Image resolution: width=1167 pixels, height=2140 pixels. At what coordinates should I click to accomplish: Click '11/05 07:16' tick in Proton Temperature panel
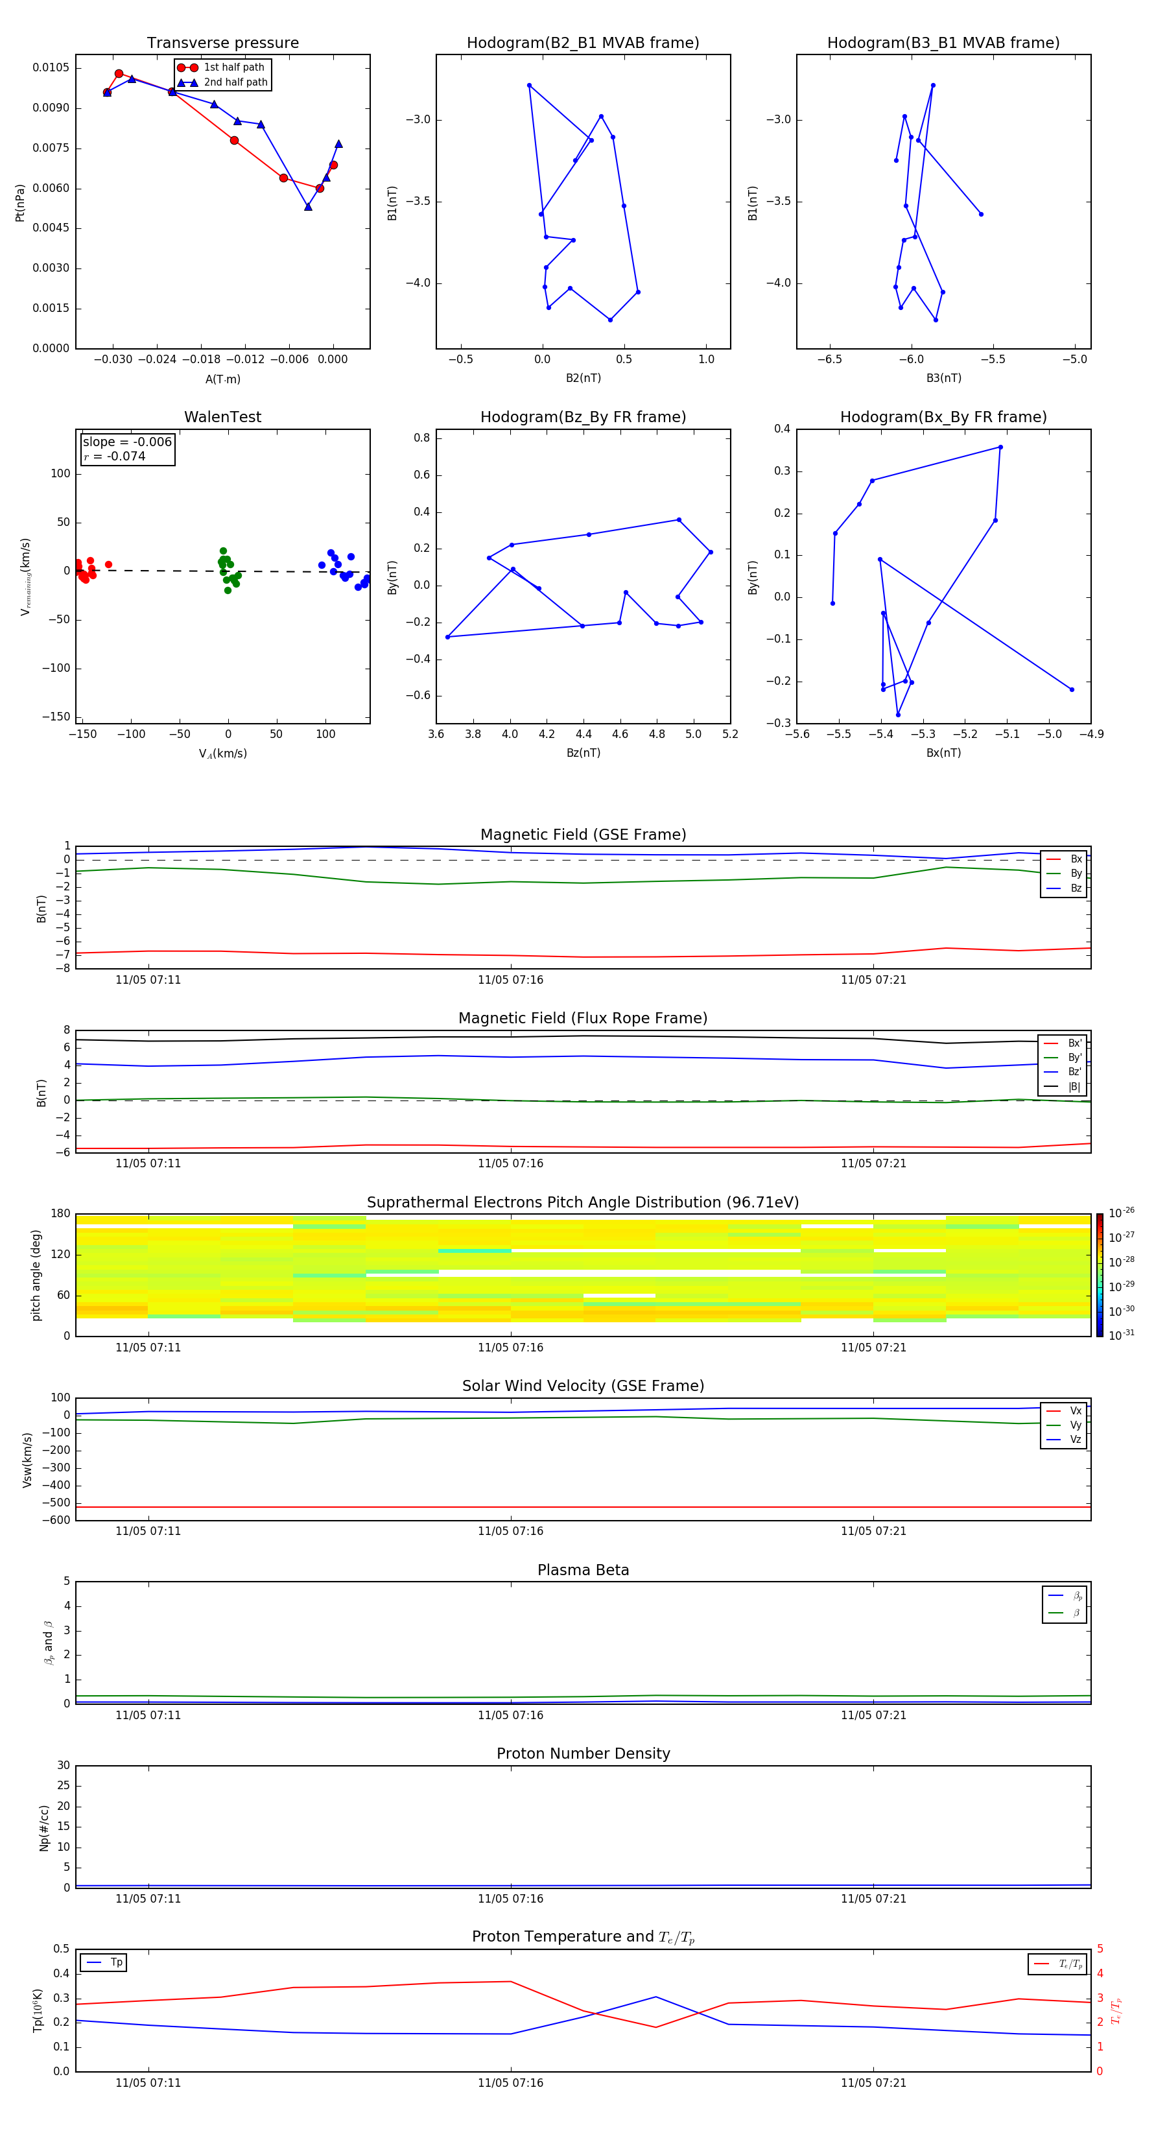(510, 2083)
